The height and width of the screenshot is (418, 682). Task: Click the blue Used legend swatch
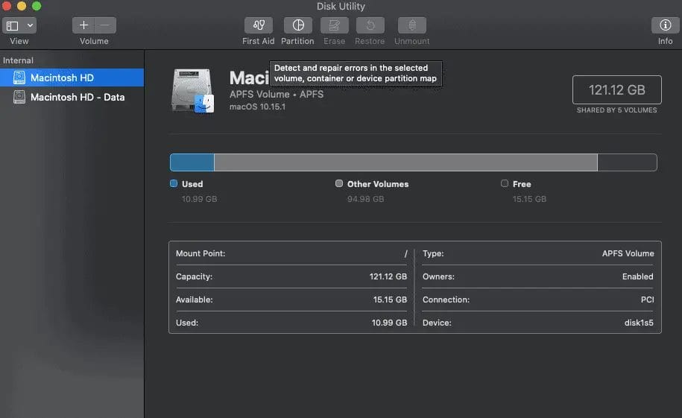pos(174,183)
